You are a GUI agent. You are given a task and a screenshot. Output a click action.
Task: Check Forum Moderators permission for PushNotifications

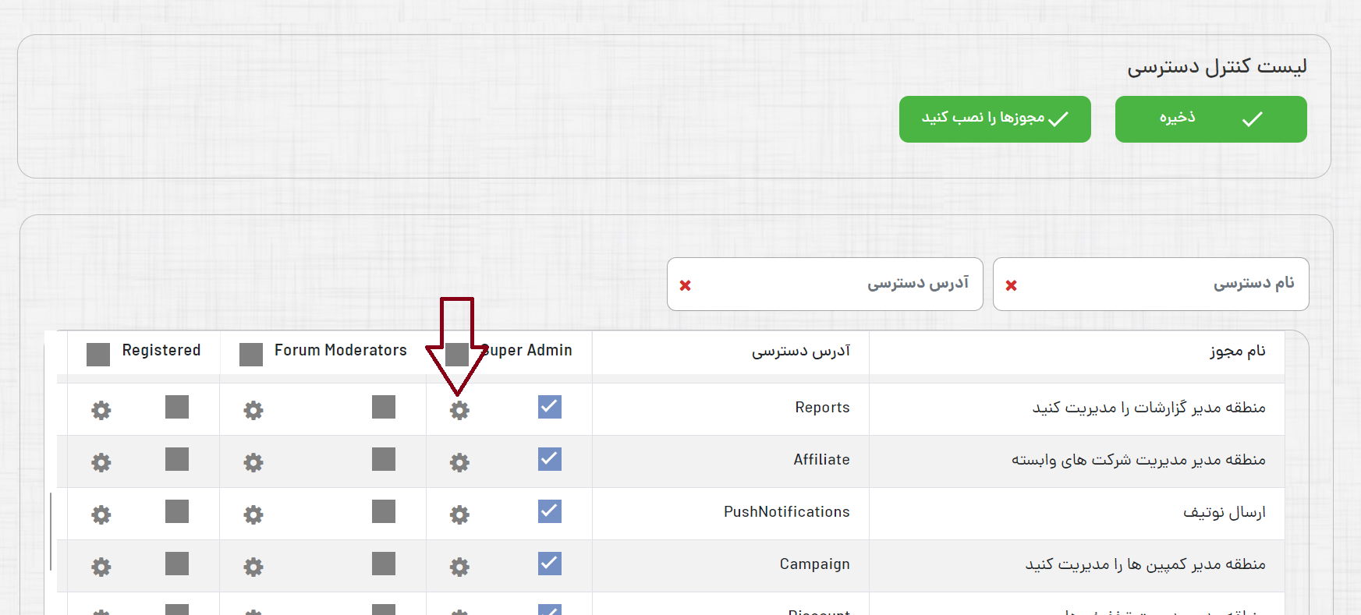pos(384,511)
